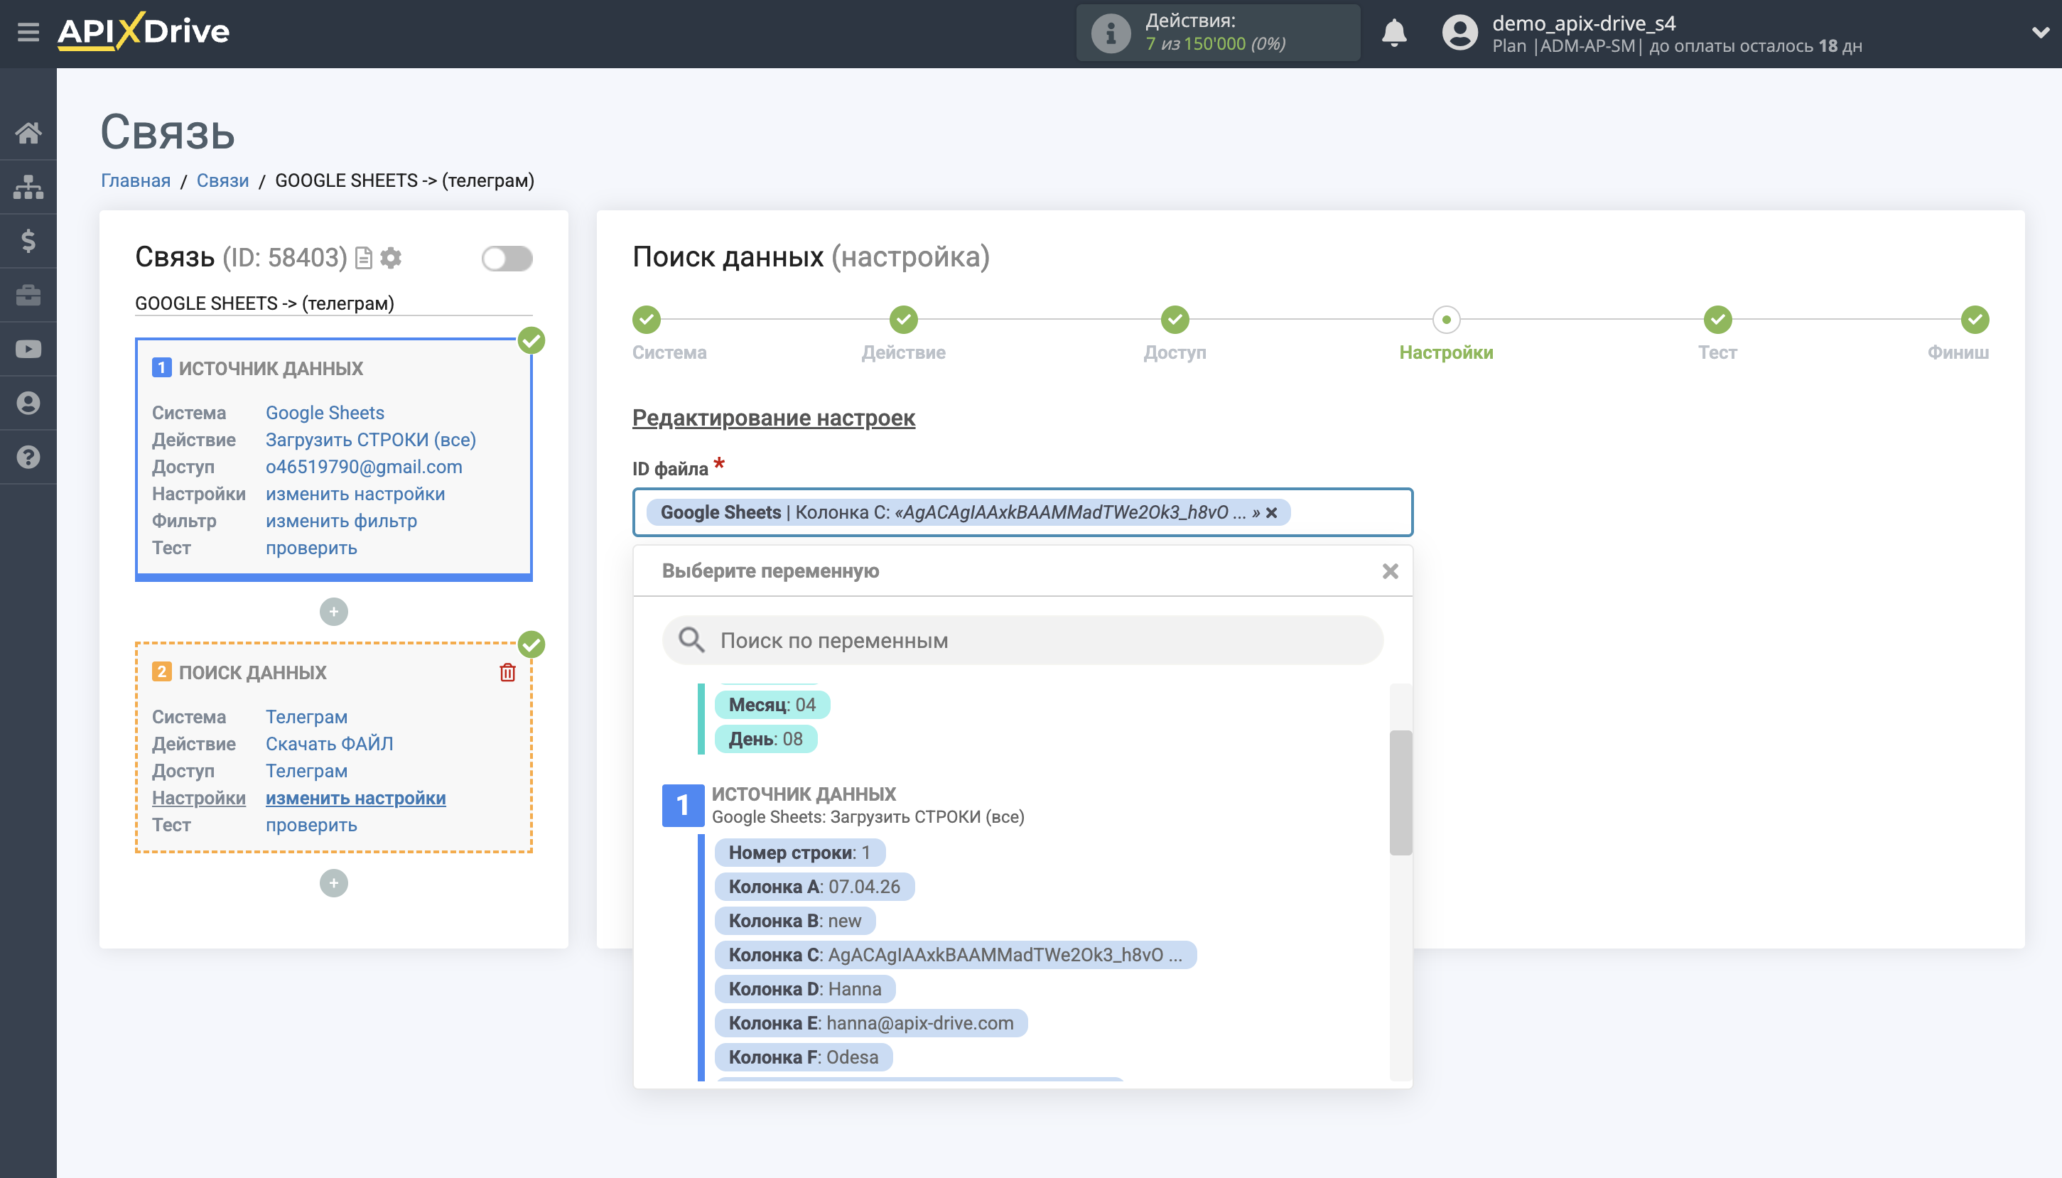2062x1178 pixels.
Task: Toggle the connection enable switch
Action: [x=507, y=258]
